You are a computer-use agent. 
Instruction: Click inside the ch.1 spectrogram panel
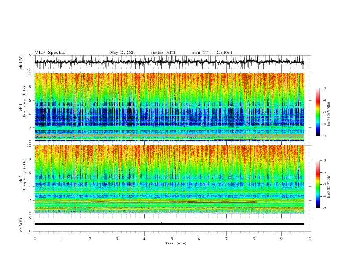click(169, 107)
